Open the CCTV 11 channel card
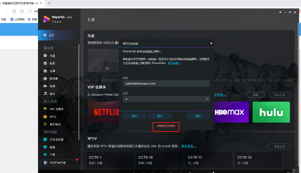 coord(209,160)
